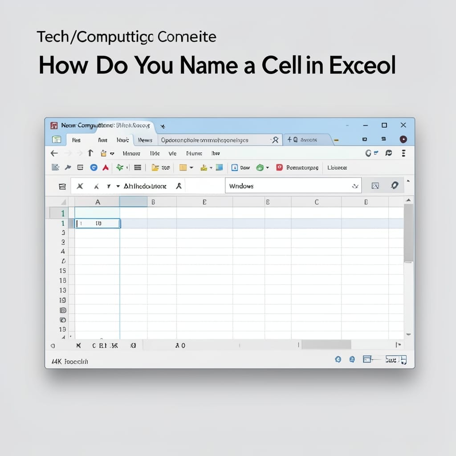Click the page layout view icon in status bar

coord(367,359)
